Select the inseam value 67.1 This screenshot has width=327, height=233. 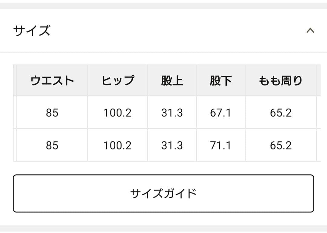[220, 112]
